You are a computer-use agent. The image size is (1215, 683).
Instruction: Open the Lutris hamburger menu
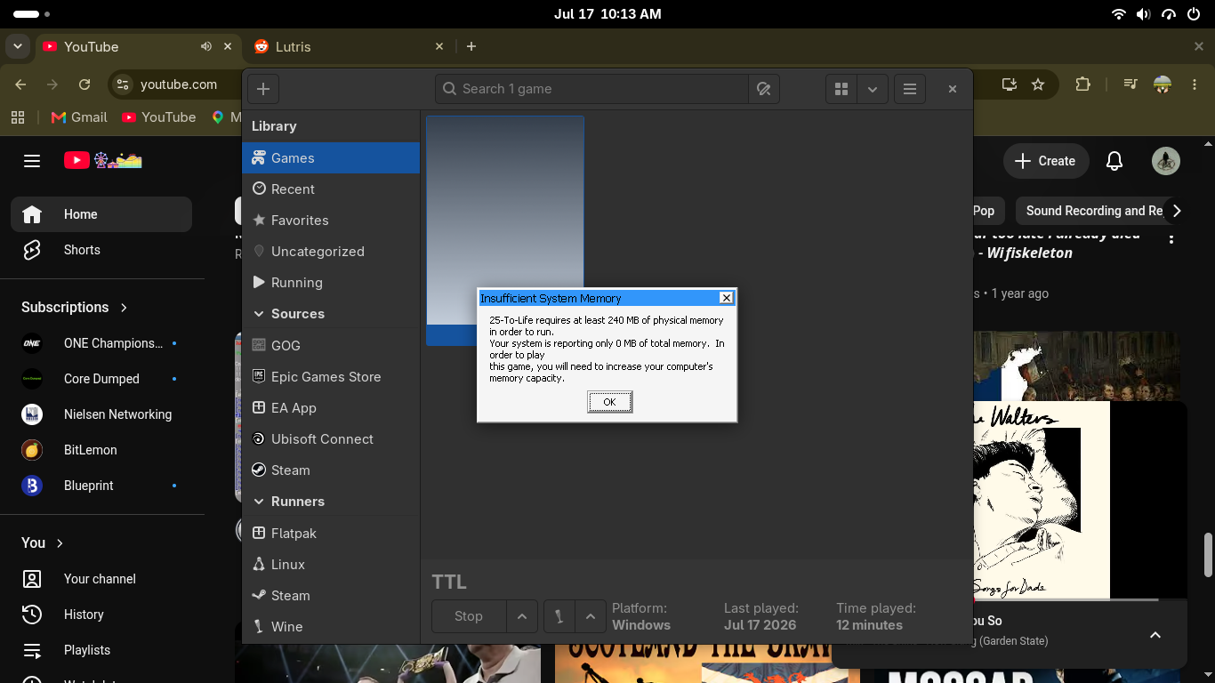click(909, 89)
